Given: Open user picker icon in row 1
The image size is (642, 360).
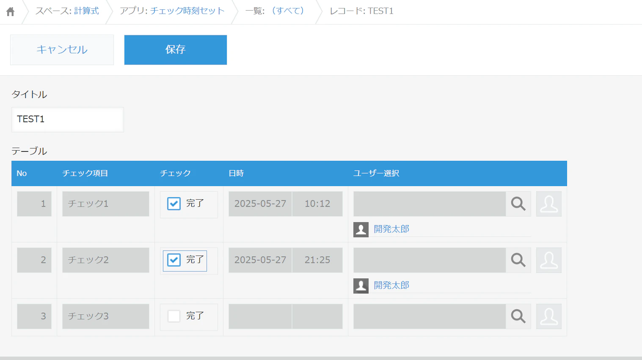Looking at the screenshot, I should pos(549,204).
